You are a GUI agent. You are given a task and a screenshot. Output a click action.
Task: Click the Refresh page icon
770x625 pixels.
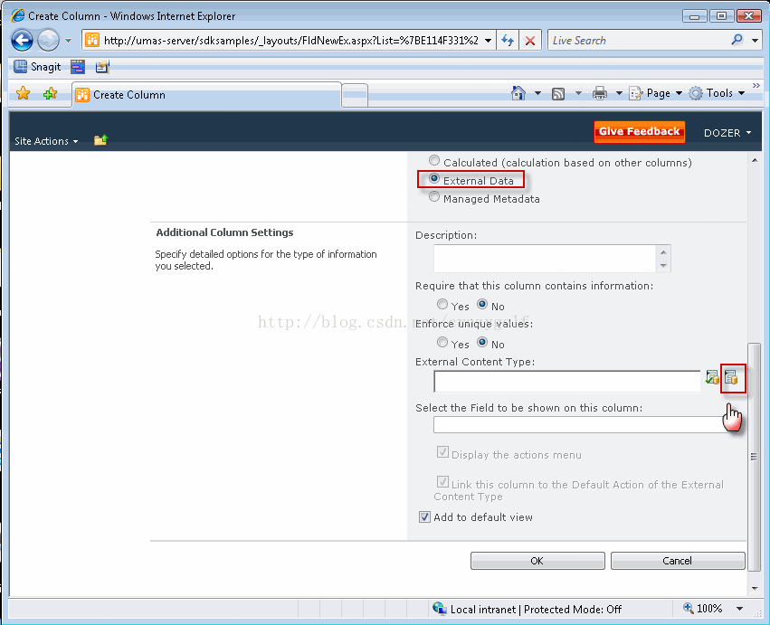(508, 41)
